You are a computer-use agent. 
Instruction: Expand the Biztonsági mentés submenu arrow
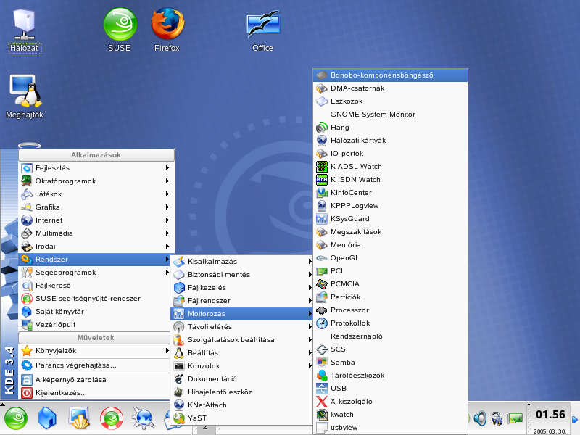(310, 275)
